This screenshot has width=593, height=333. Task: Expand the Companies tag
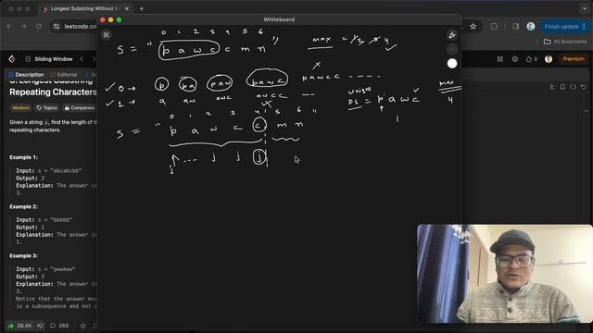tap(79, 108)
